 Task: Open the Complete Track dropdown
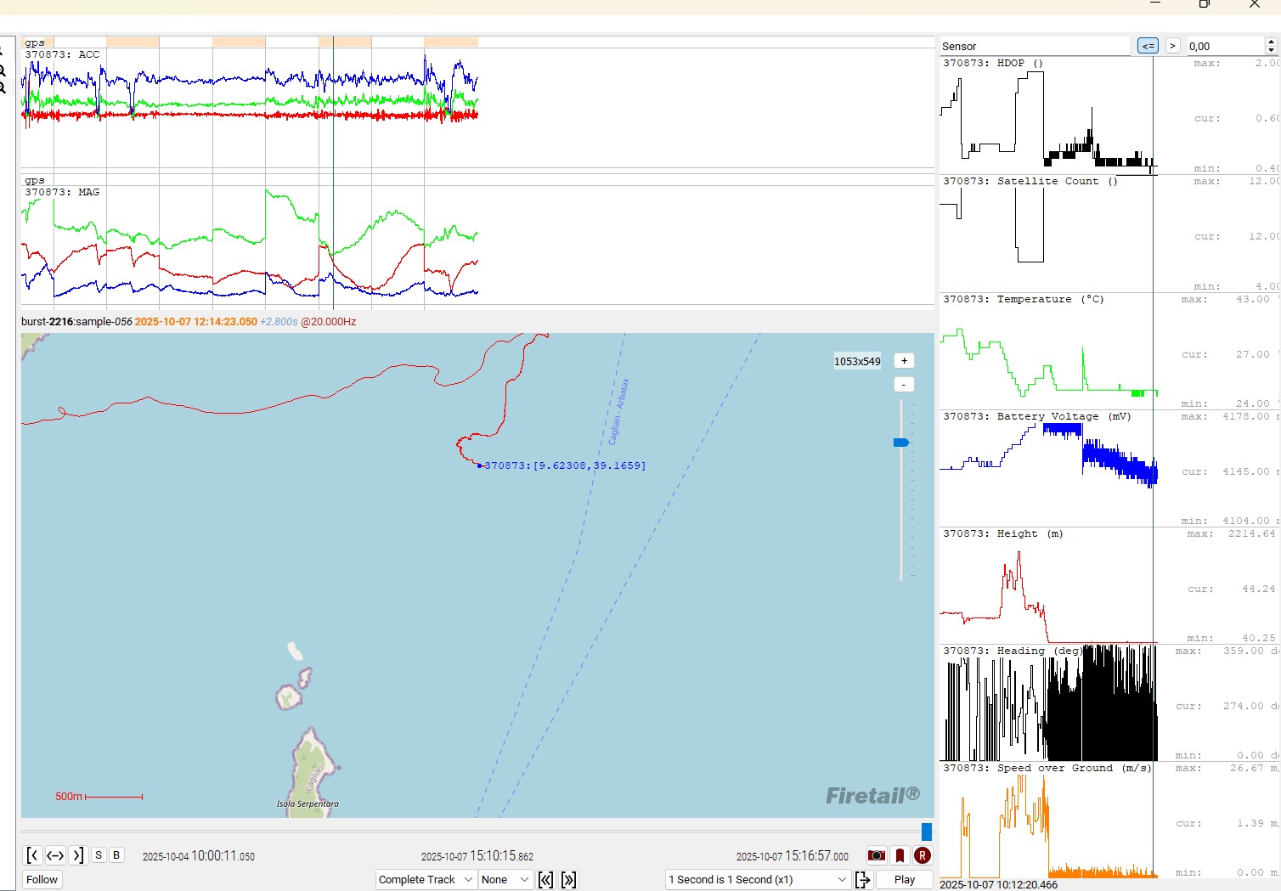[x=426, y=880]
